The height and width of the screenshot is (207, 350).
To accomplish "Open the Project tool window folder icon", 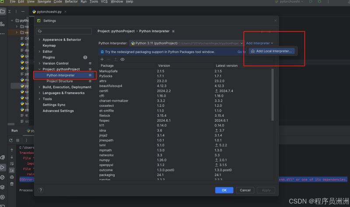I will click(3, 12).
